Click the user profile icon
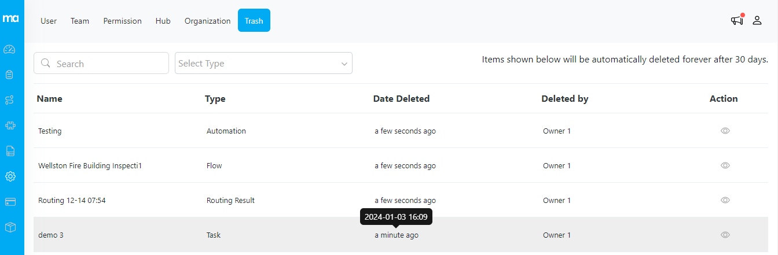Viewport: 778px width, 255px height. (x=757, y=20)
